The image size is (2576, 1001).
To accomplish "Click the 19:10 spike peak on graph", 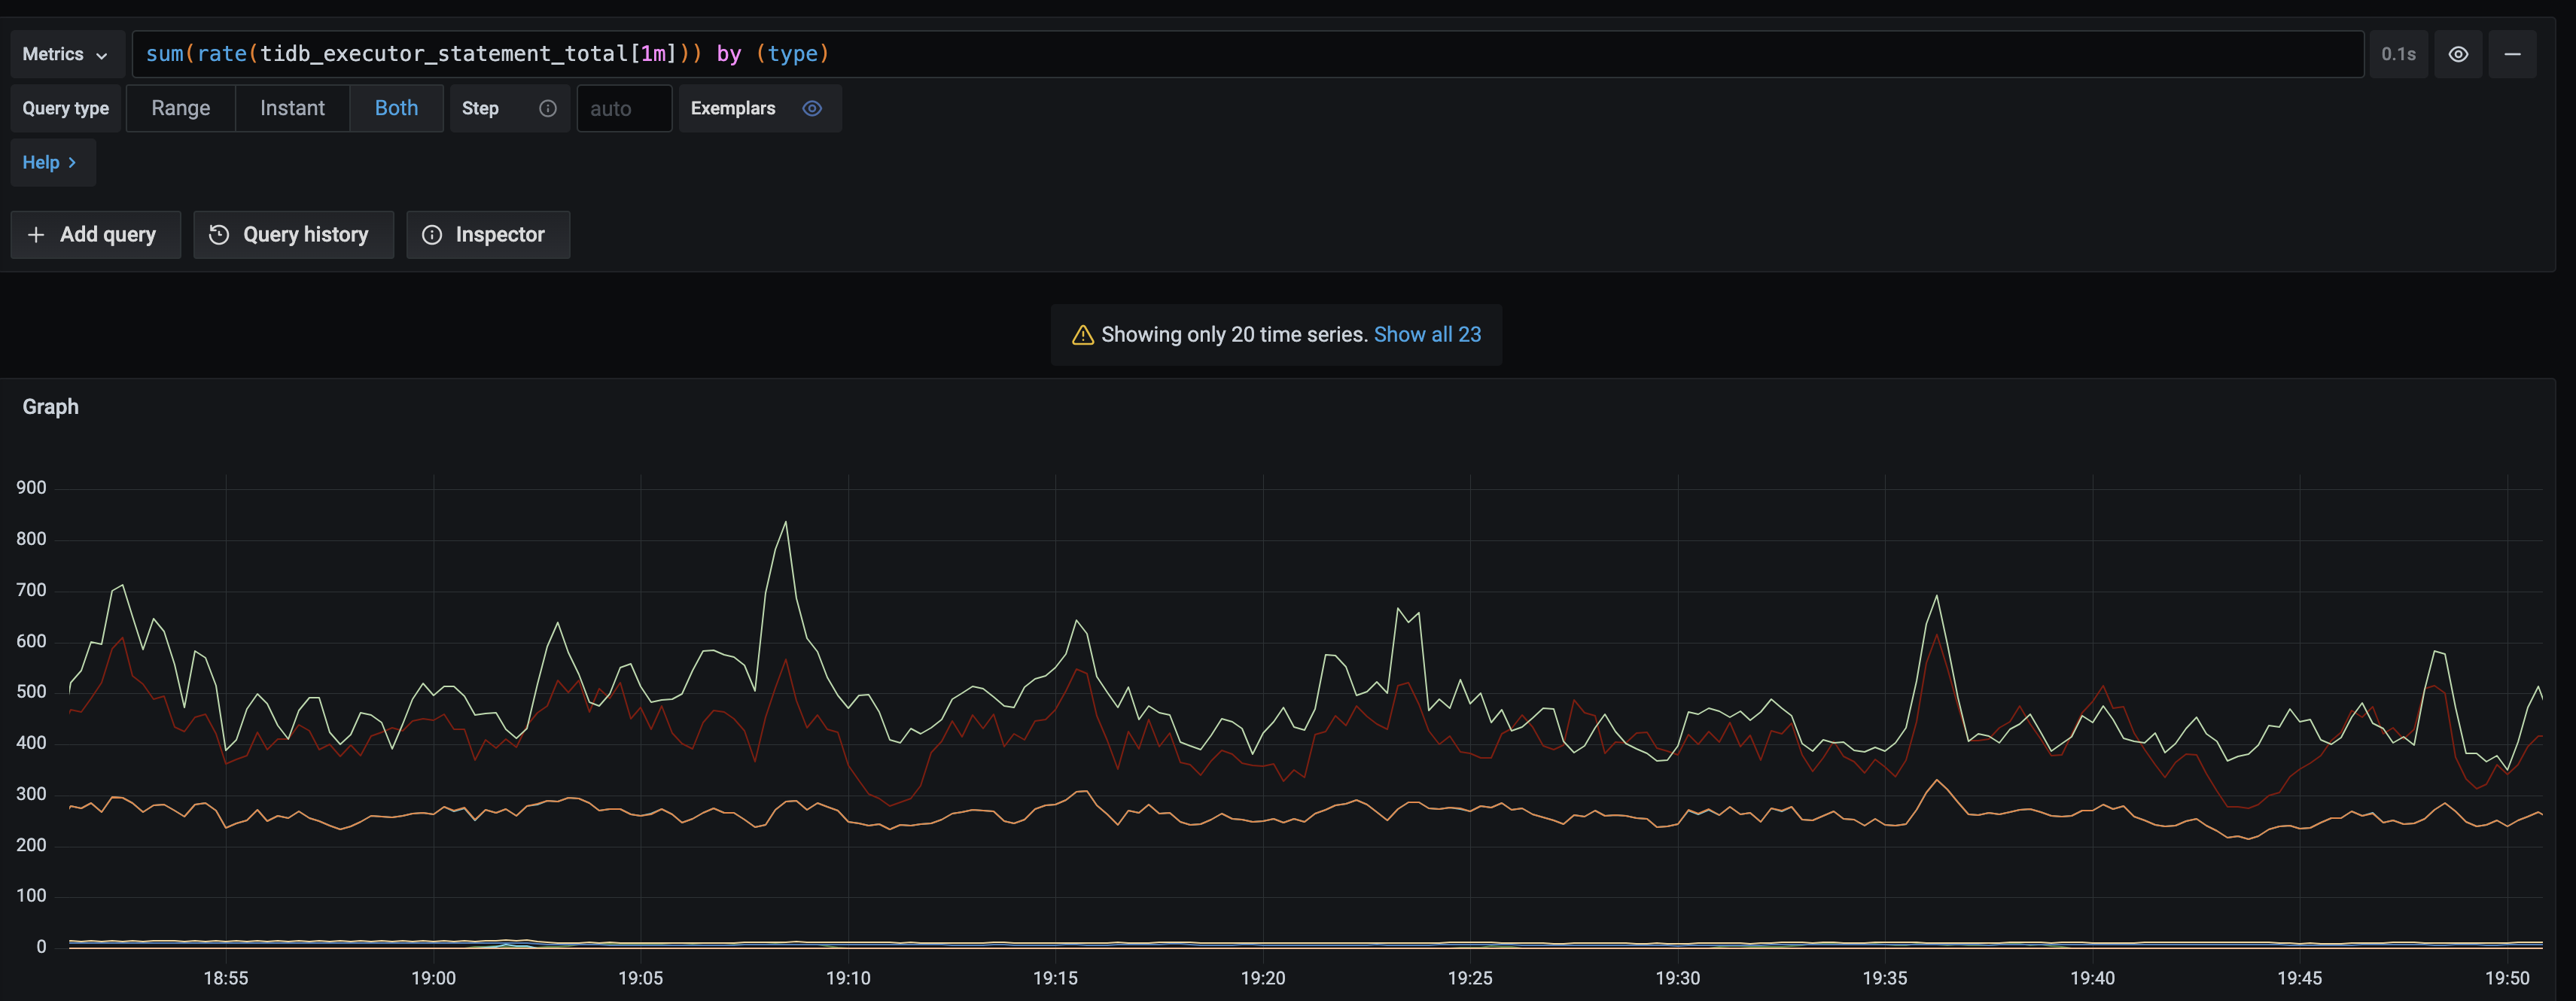I will (785, 523).
